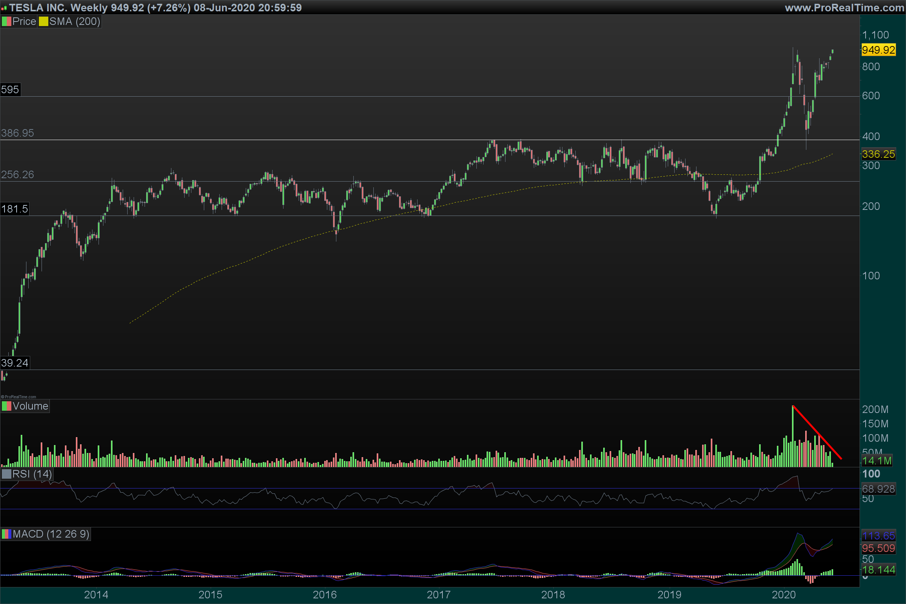Click the 68.928 RSI value tag
906x604 pixels.
click(878, 489)
